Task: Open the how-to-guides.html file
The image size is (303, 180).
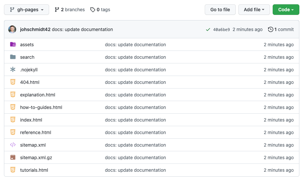Action: coord(41,107)
